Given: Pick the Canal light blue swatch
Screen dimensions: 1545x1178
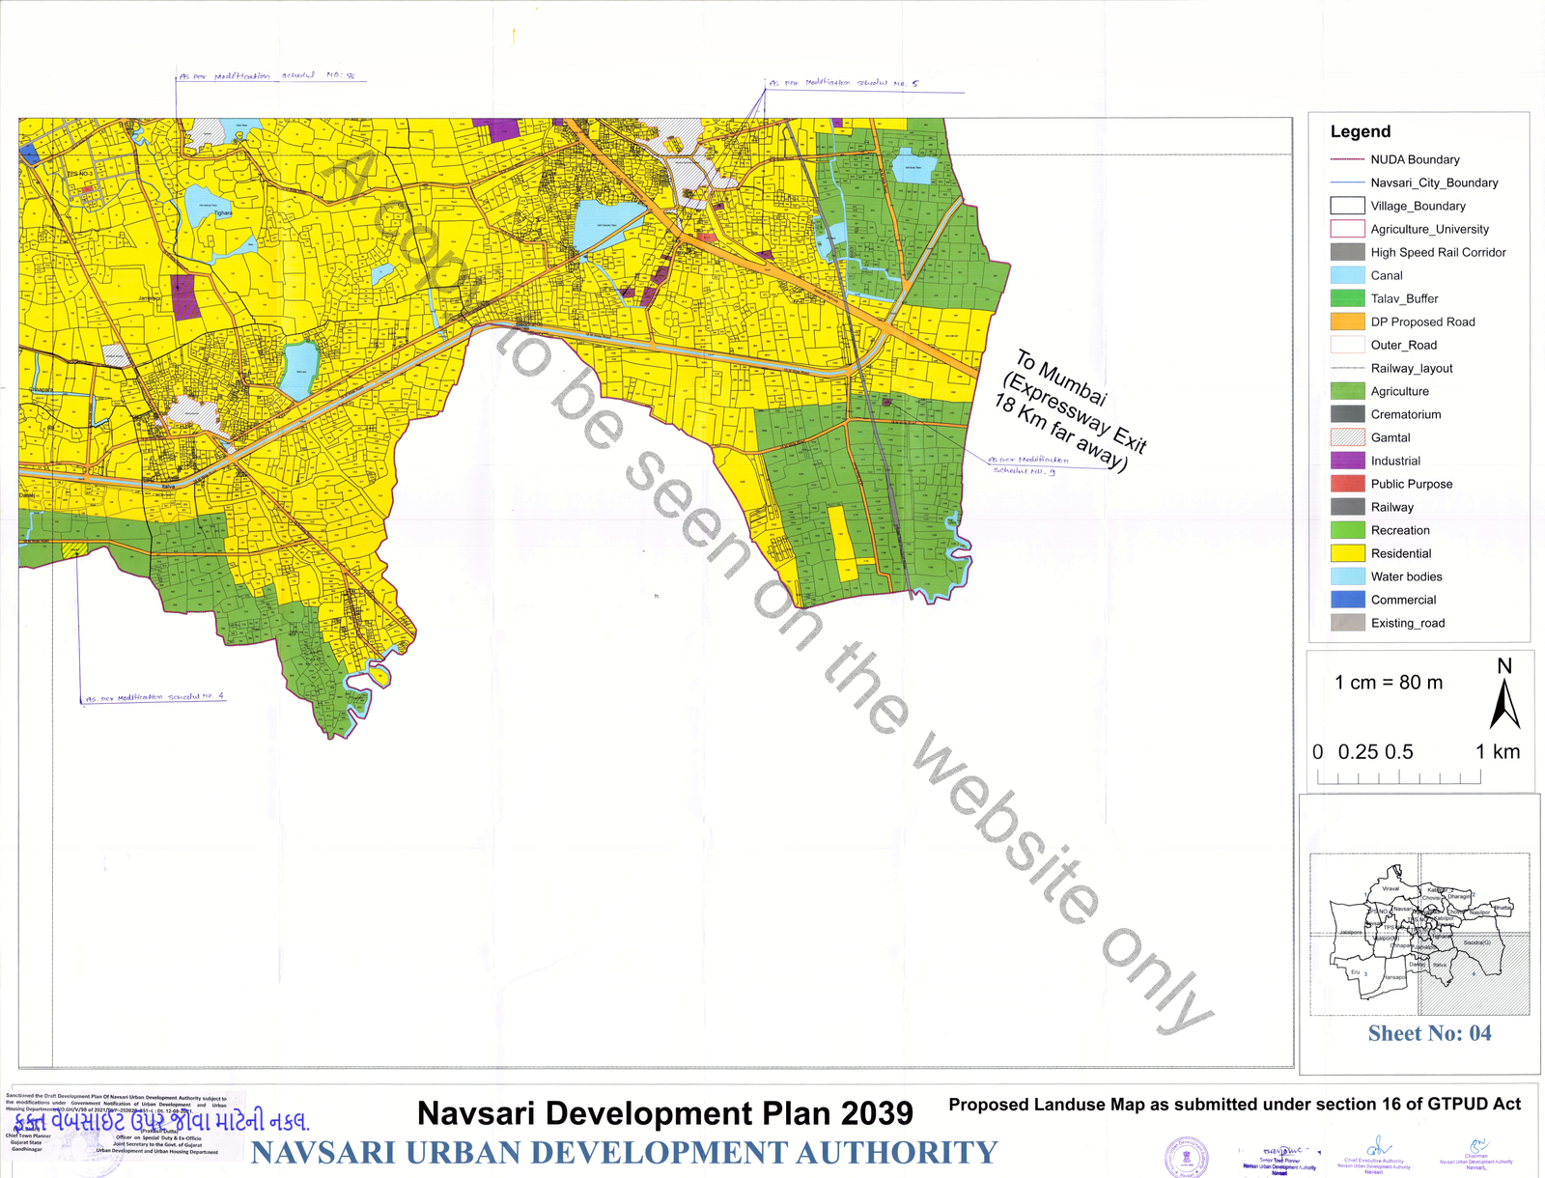Looking at the screenshot, I should pyautogui.click(x=1347, y=275).
